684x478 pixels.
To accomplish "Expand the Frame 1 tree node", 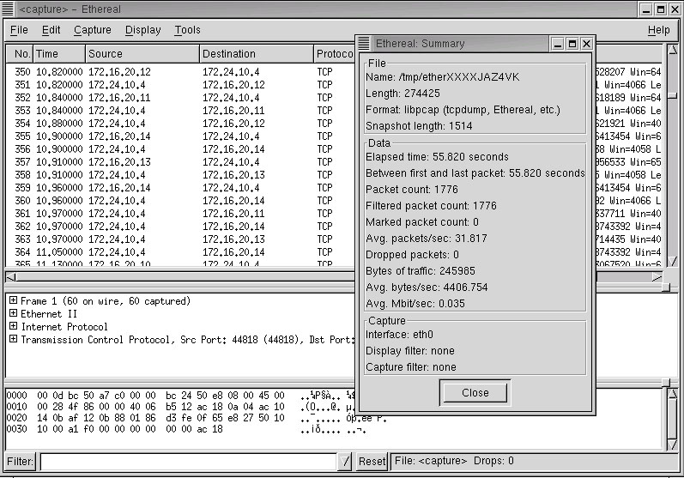I will [x=14, y=300].
